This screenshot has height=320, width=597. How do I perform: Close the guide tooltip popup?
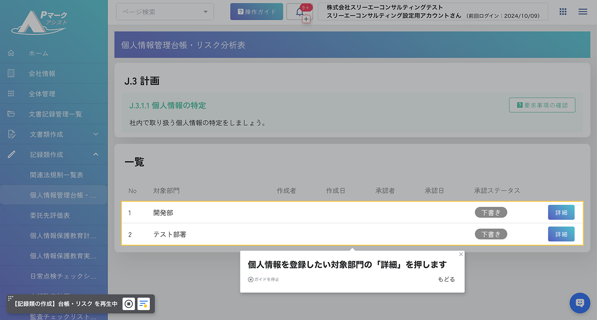tap(461, 254)
